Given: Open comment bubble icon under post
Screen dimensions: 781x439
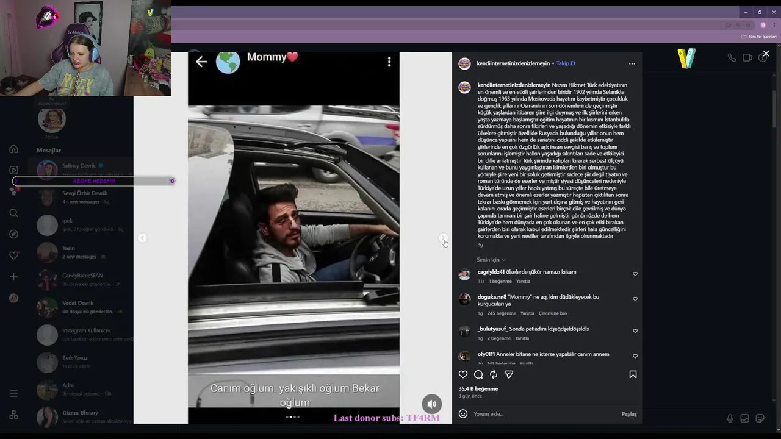Looking at the screenshot, I should coord(478,374).
